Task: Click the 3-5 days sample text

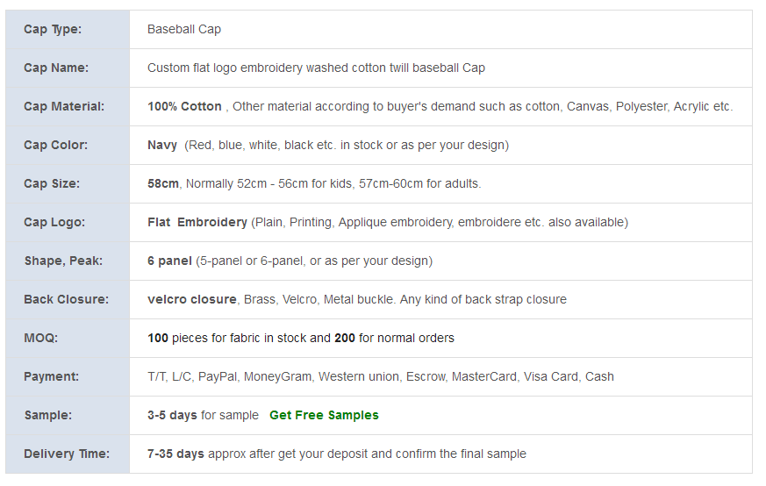Action: [172, 415]
